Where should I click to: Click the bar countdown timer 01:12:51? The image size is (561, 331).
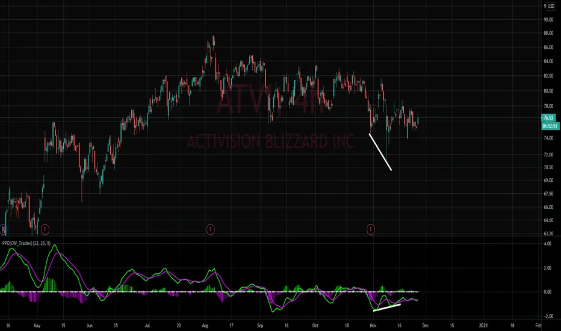pyautogui.click(x=550, y=126)
